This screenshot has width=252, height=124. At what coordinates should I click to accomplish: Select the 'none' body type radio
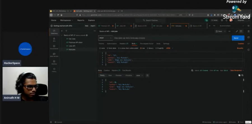coord(100,48)
